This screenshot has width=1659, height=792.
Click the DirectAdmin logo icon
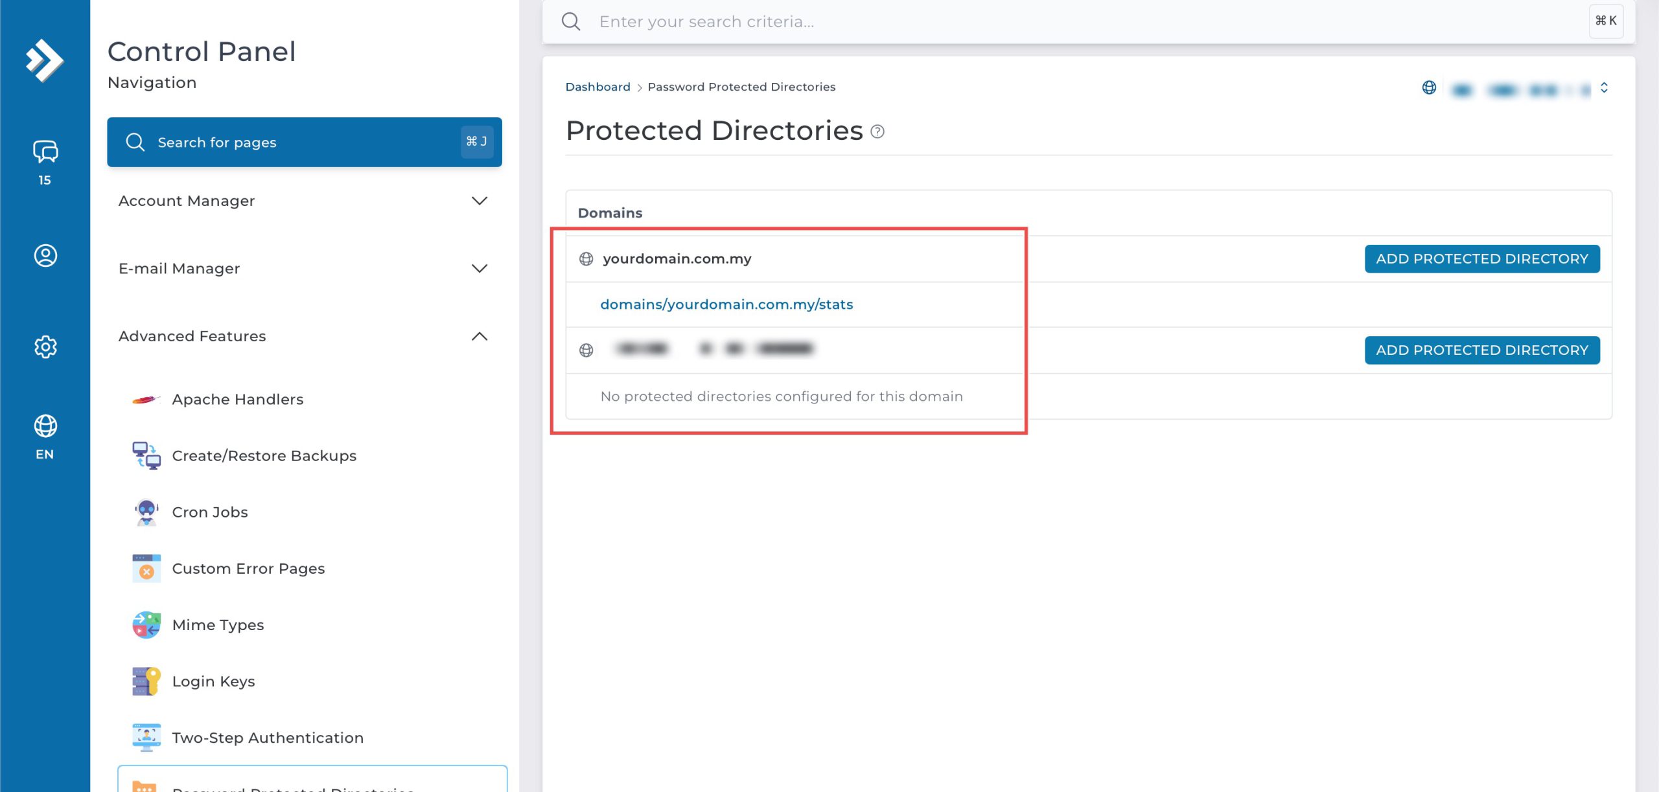click(44, 60)
